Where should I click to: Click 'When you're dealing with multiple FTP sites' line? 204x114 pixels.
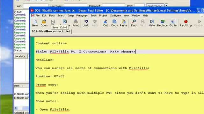pyautogui.click(x=120, y=93)
